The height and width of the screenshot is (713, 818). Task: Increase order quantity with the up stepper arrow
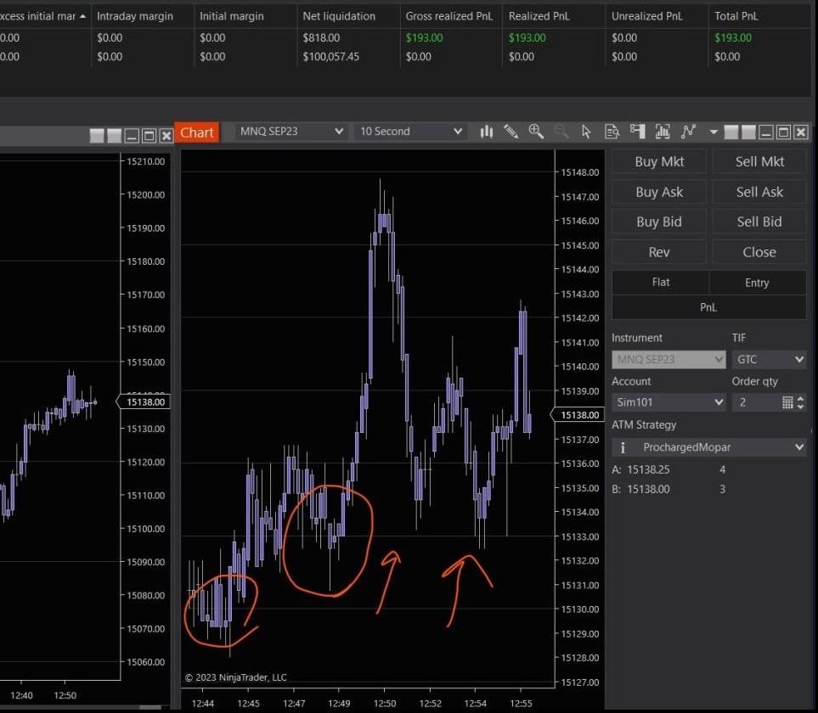click(801, 398)
